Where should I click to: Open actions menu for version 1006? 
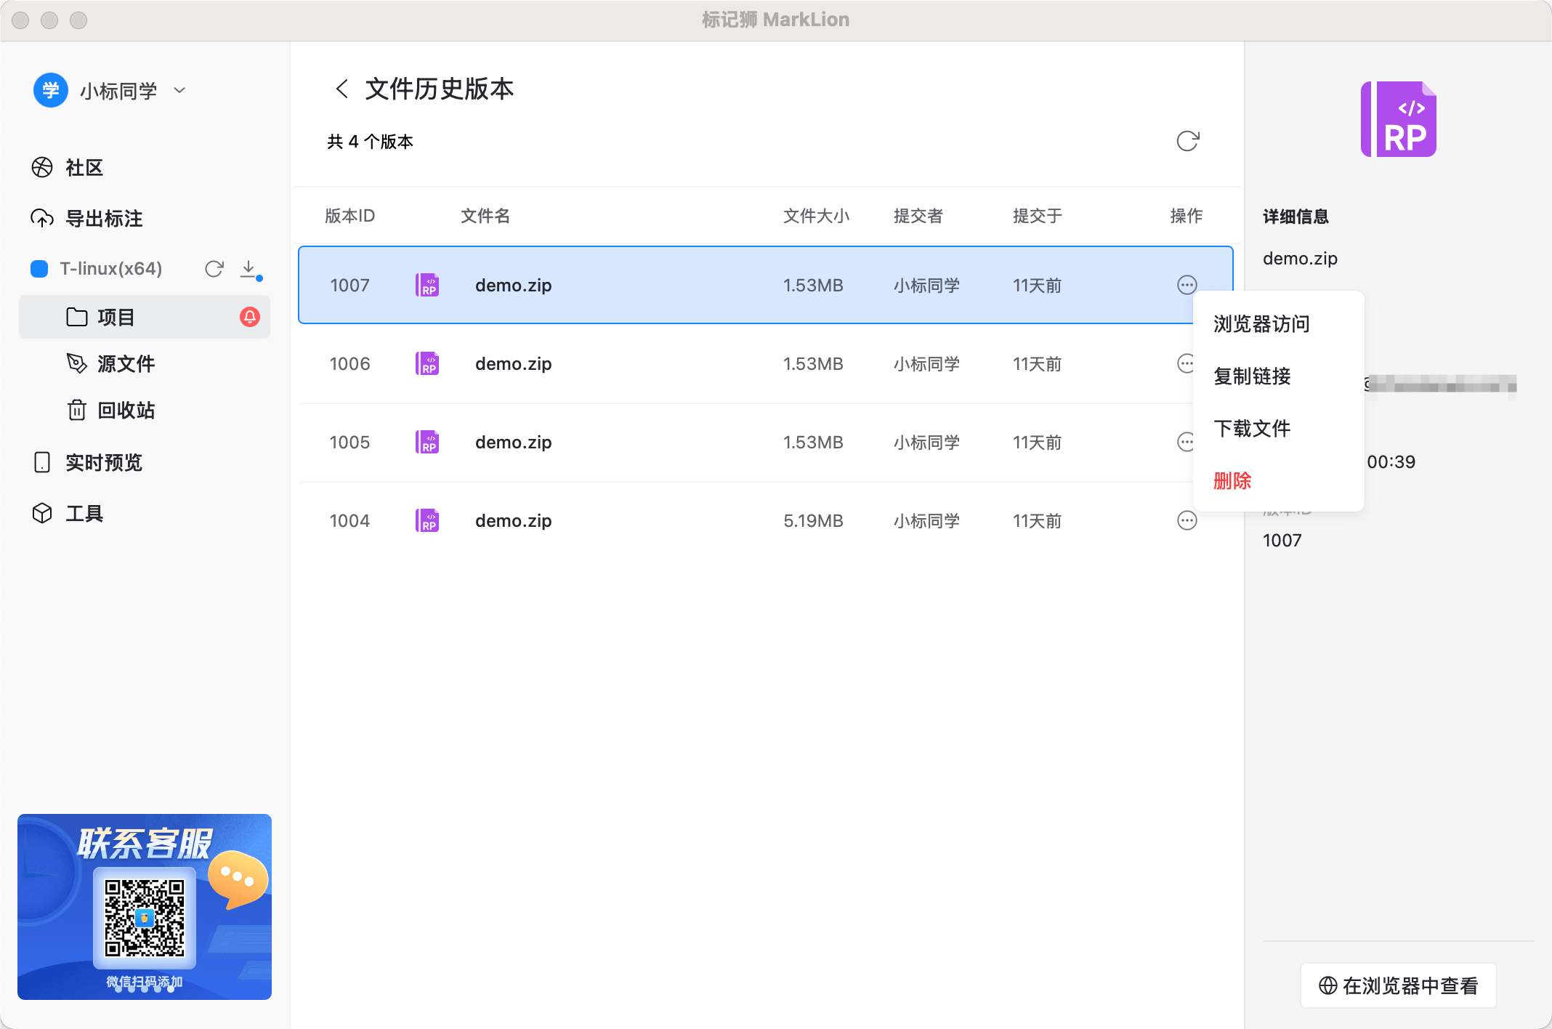[x=1186, y=363]
